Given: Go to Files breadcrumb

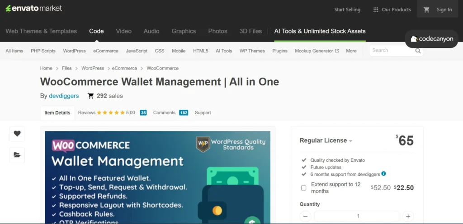Looking at the screenshot, I should click(x=67, y=68).
